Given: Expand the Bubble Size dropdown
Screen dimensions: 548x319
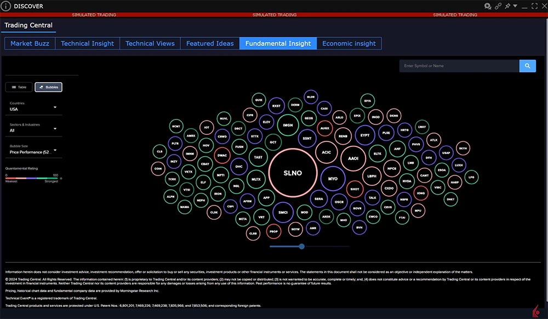Looking at the screenshot, I should point(34,150).
